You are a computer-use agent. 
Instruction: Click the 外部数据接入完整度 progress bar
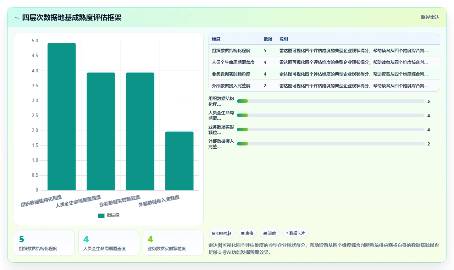pyautogui.click(x=331, y=144)
